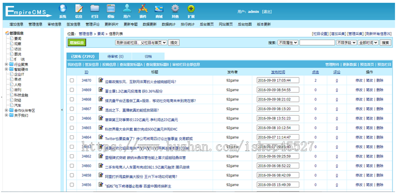
Task: Expand the 智能硬件 tree node
Action: click(x=7, y=69)
